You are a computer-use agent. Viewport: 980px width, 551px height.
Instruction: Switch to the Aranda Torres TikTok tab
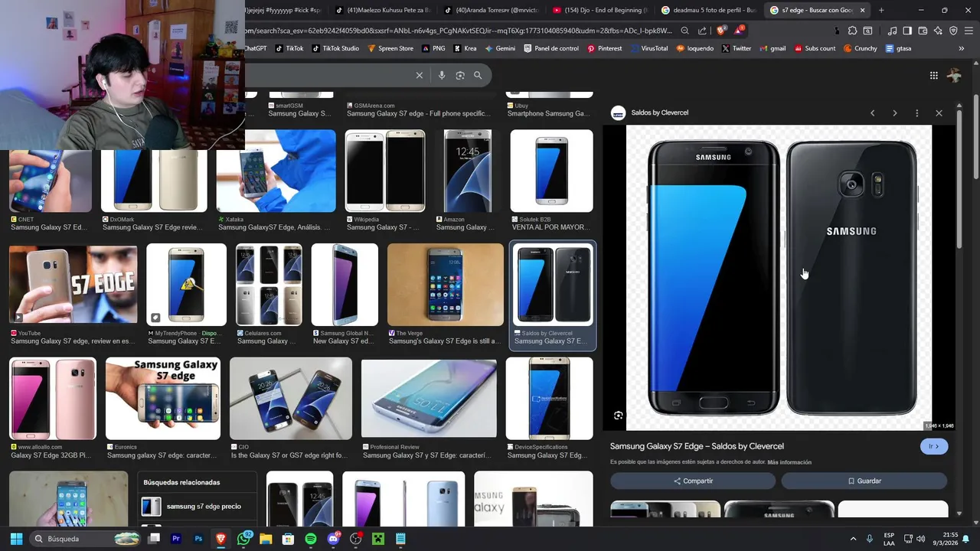pyautogui.click(x=492, y=10)
